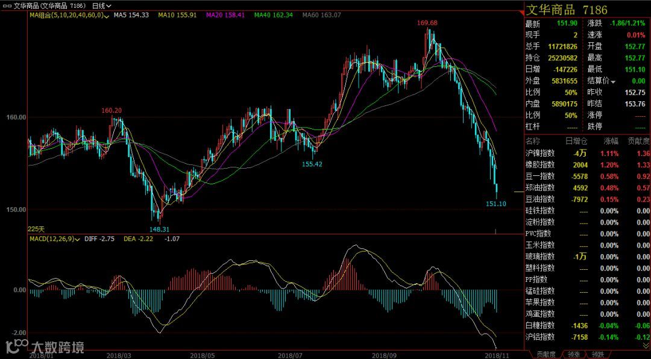
Task: Click the 155.42 low price label
Action: [x=312, y=164]
